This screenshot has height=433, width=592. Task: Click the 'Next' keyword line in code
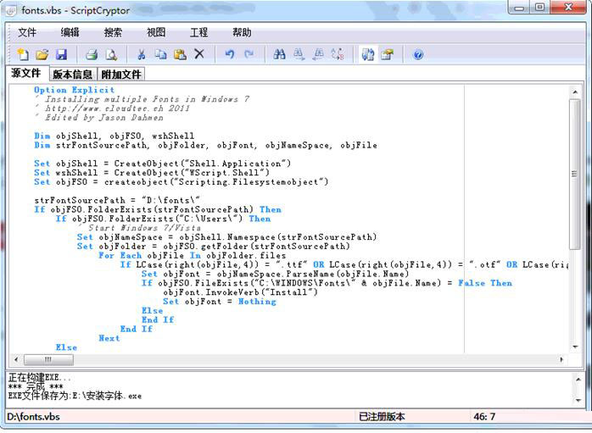(x=109, y=338)
